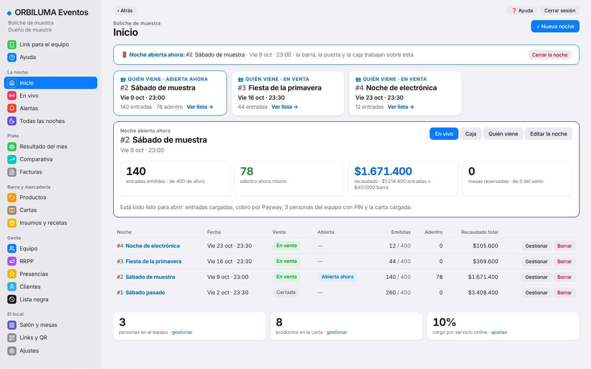
Task: Click the Alertas bell icon
Action: coord(12,108)
